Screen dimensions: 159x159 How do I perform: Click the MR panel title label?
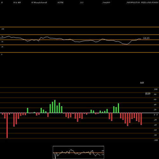pos(142,83)
